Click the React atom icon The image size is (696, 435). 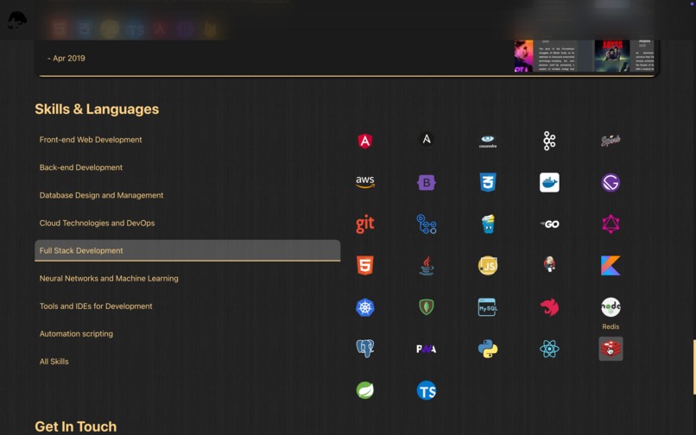549,349
